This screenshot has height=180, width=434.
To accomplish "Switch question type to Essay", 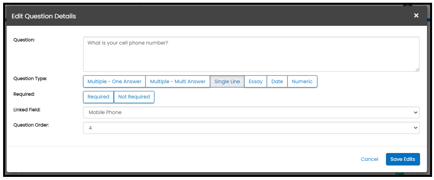I will point(255,82).
